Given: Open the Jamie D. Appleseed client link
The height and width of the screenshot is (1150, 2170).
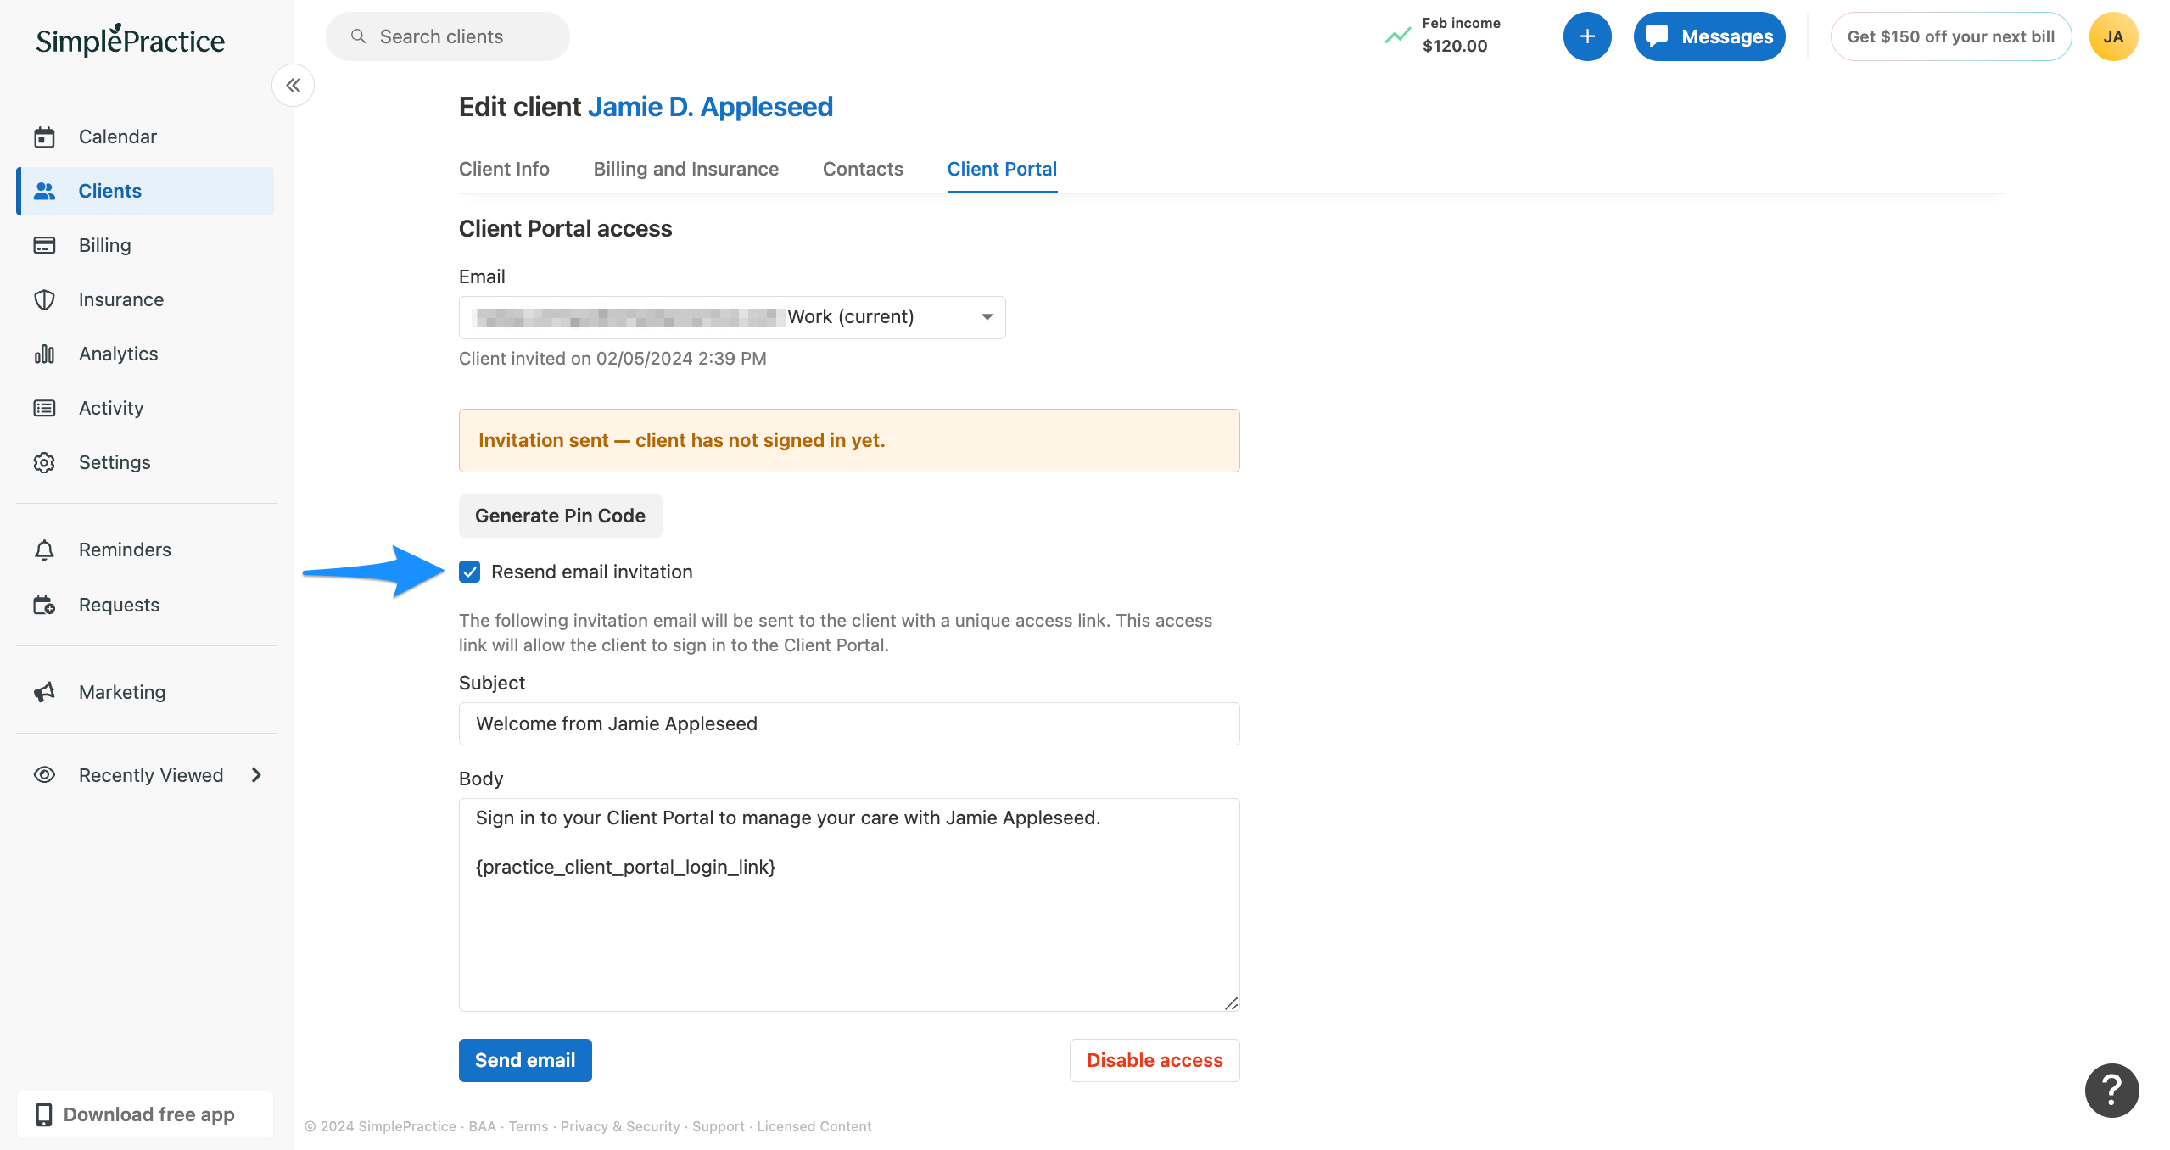Looking at the screenshot, I should (710, 107).
